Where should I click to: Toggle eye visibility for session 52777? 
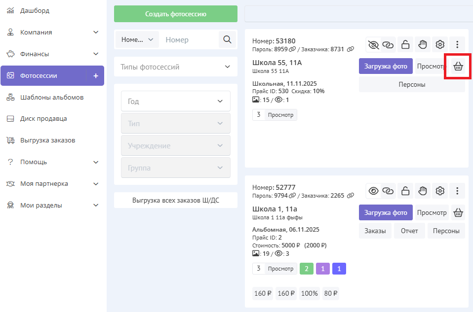(373, 191)
